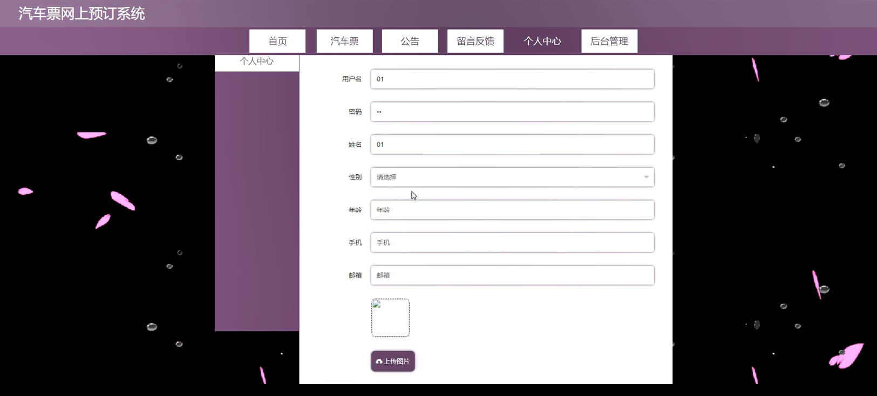Open the 请选择 gender select box
Image resolution: width=877 pixels, height=396 pixels.
(x=512, y=177)
